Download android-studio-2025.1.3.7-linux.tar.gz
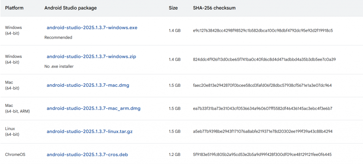 (x=90, y=132)
